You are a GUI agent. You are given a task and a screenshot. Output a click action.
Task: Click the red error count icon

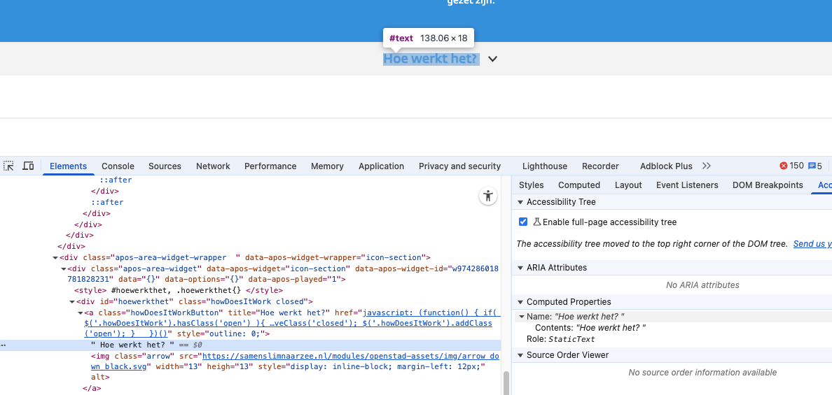pyautogui.click(x=784, y=166)
